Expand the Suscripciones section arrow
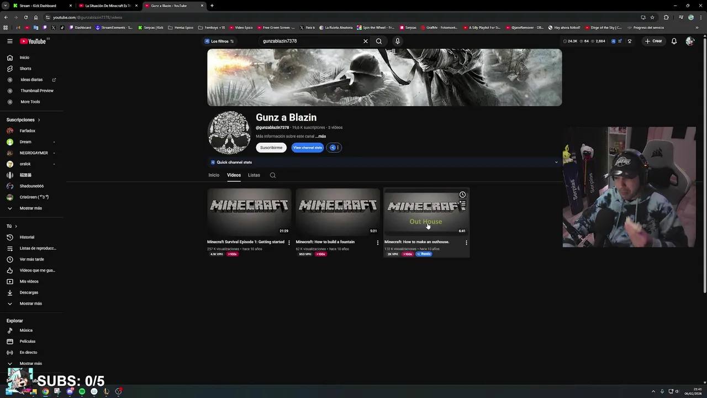The height and width of the screenshot is (398, 707). (x=39, y=120)
